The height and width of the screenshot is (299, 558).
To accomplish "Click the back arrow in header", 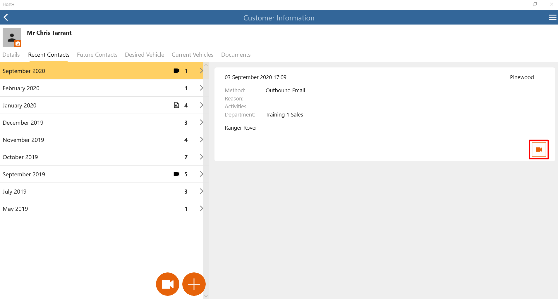I will 6,18.
